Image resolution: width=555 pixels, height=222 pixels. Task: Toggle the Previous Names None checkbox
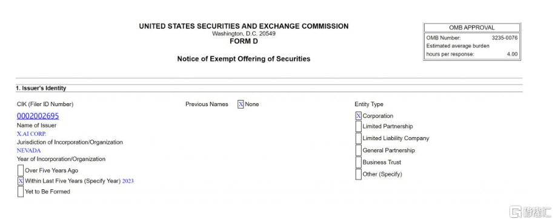click(x=241, y=104)
